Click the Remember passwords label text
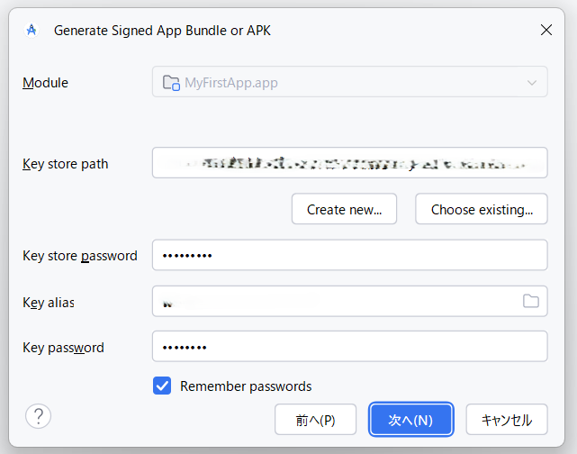The image size is (577, 454). (246, 386)
